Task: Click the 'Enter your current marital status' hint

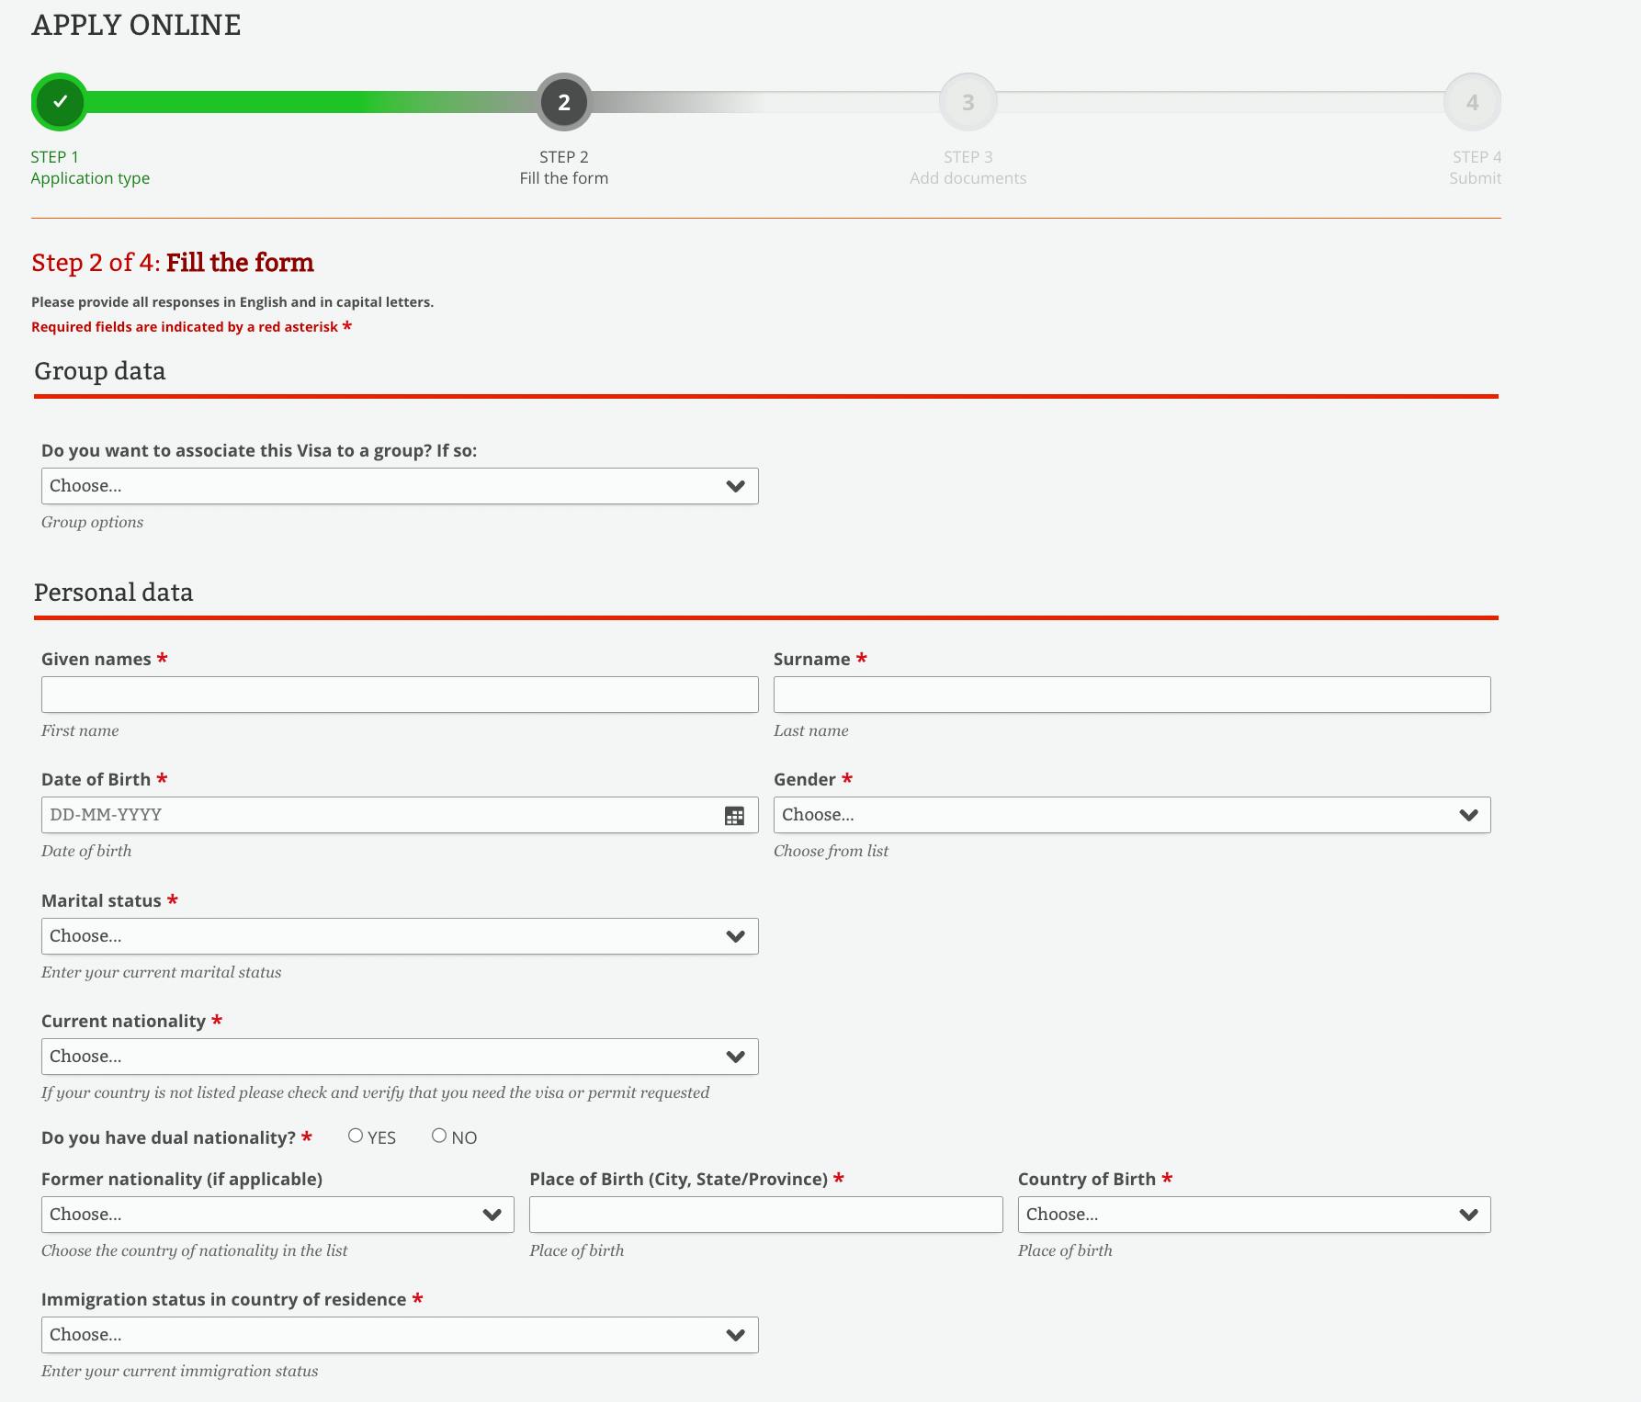Action: 162,972
